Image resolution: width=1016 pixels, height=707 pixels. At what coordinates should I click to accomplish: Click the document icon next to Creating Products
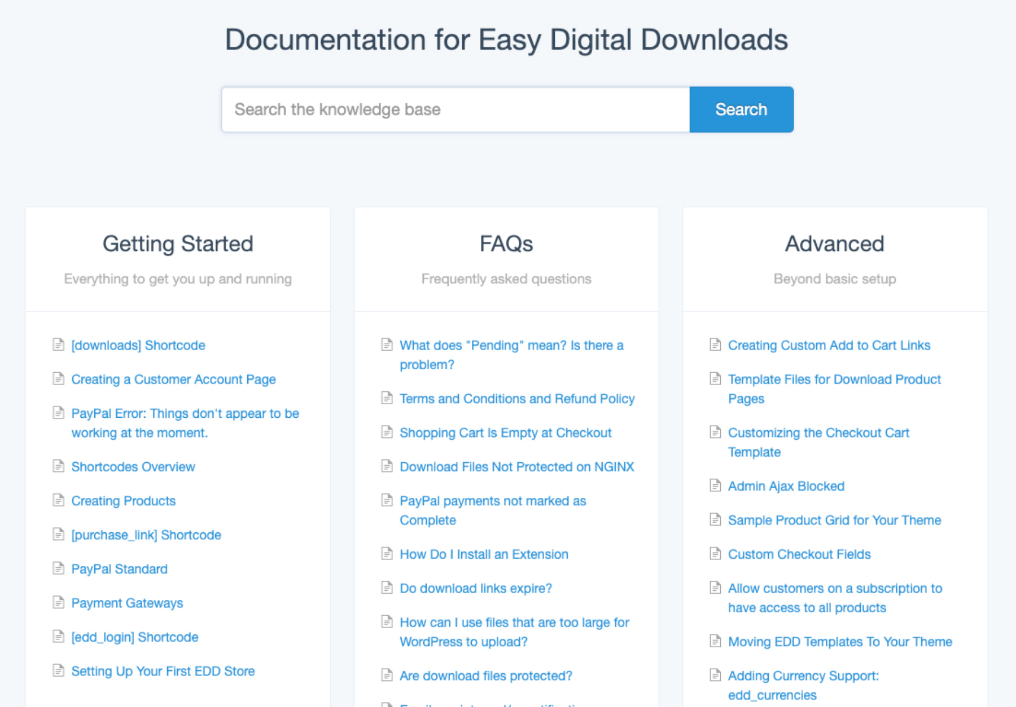tap(58, 500)
